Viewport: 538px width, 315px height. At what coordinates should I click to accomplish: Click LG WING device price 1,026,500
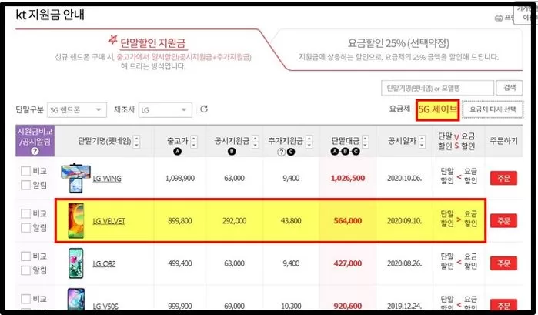click(348, 178)
